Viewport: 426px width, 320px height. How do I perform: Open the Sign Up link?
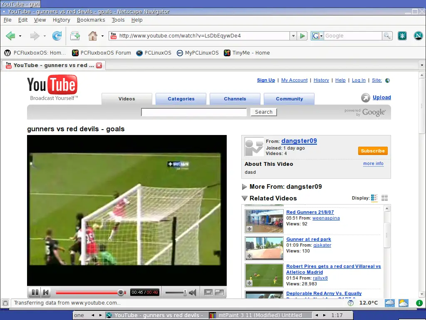pos(266,80)
